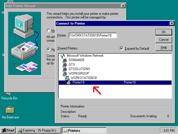The height and width of the screenshot is (134, 178).
Task: Select the Network printer server radio button
Action: [48, 49]
